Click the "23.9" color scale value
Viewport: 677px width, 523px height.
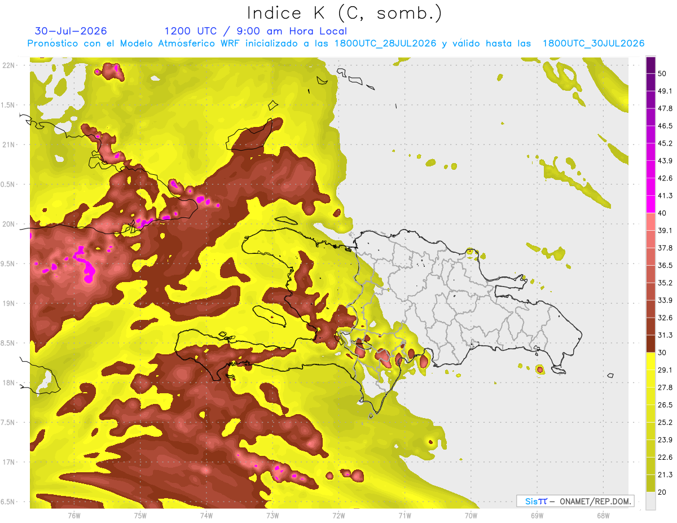665,440
